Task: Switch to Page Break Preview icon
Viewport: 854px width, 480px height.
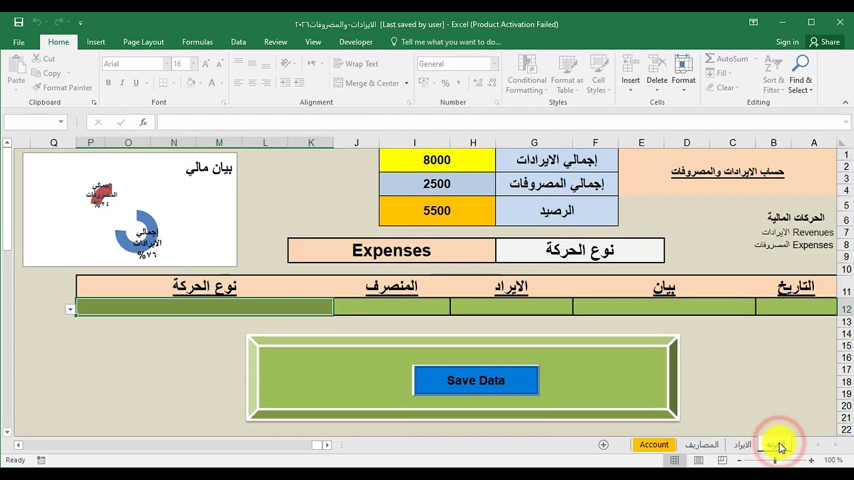Action: point(722,460)
